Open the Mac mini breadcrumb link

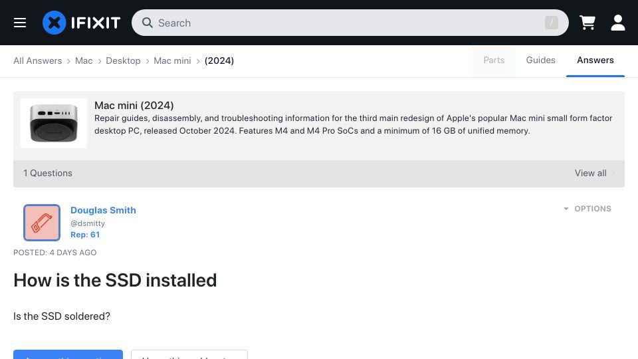(172, 60)
